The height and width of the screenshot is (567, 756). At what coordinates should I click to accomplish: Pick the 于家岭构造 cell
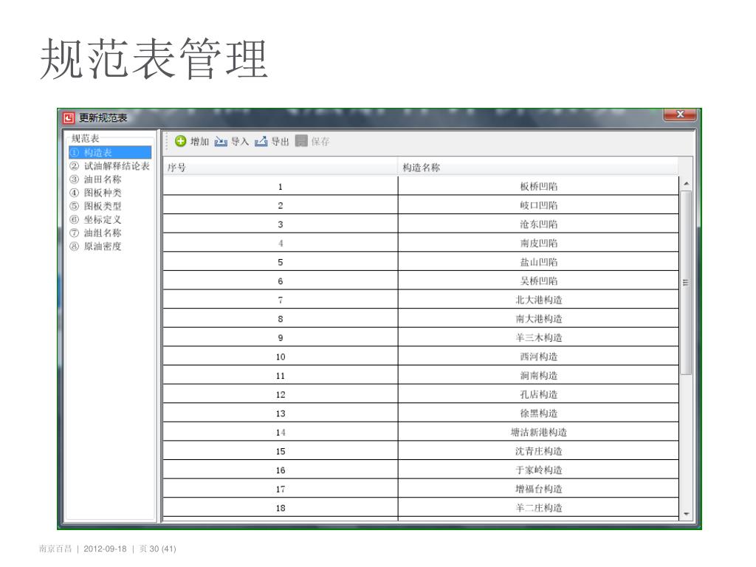click(x=538, y=470)
